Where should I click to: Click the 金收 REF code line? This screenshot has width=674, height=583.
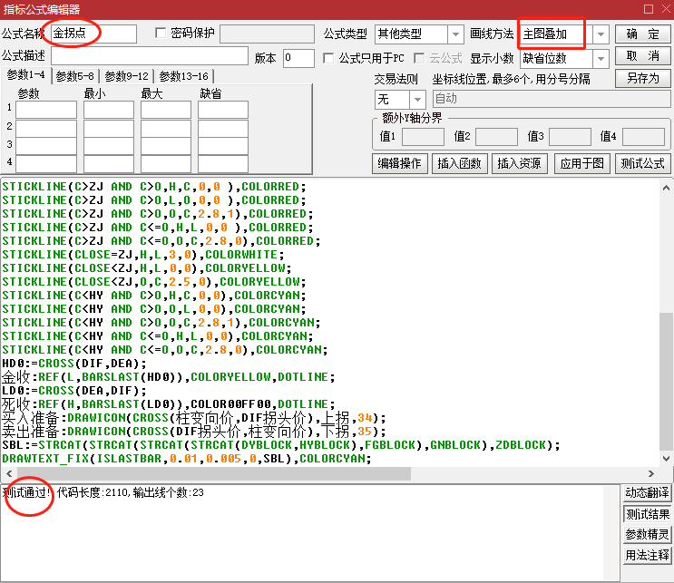pos(168,377)
